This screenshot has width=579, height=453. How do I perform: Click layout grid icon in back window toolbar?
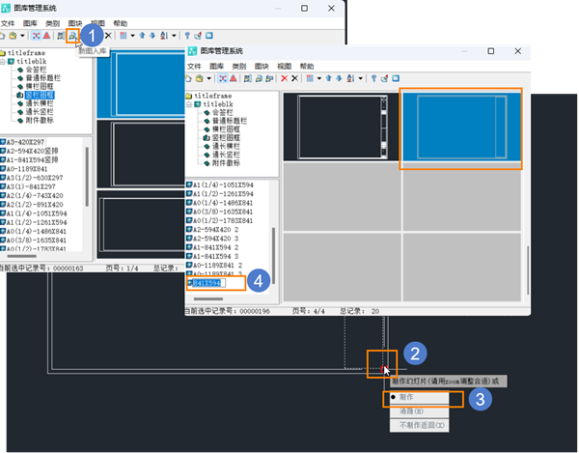click(124, 36)
